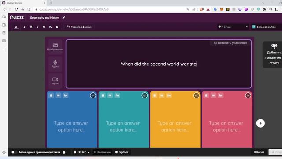Toggle Более одного правильного ответа switch

pyautogui.click(x=14, y=152)
